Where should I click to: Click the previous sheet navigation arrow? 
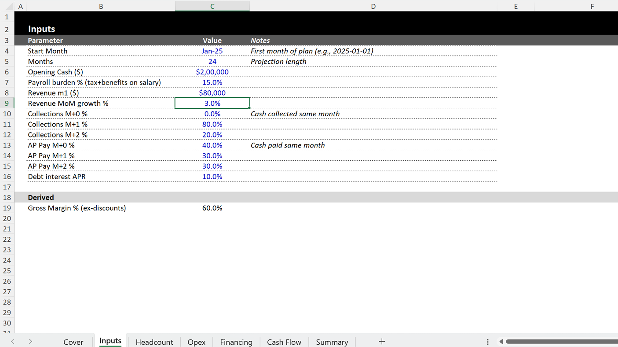(x=12, y=341)
